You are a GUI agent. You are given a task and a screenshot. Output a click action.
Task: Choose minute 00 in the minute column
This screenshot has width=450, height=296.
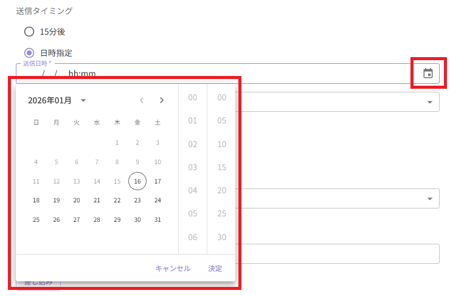tap(221, 97)
